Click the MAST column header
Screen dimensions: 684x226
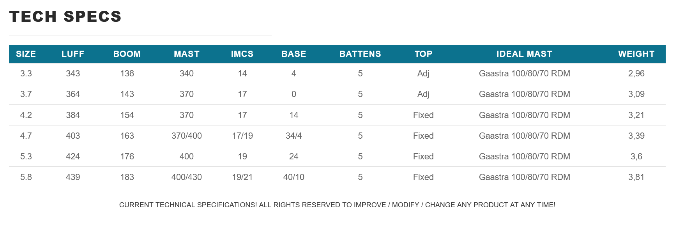187,54
